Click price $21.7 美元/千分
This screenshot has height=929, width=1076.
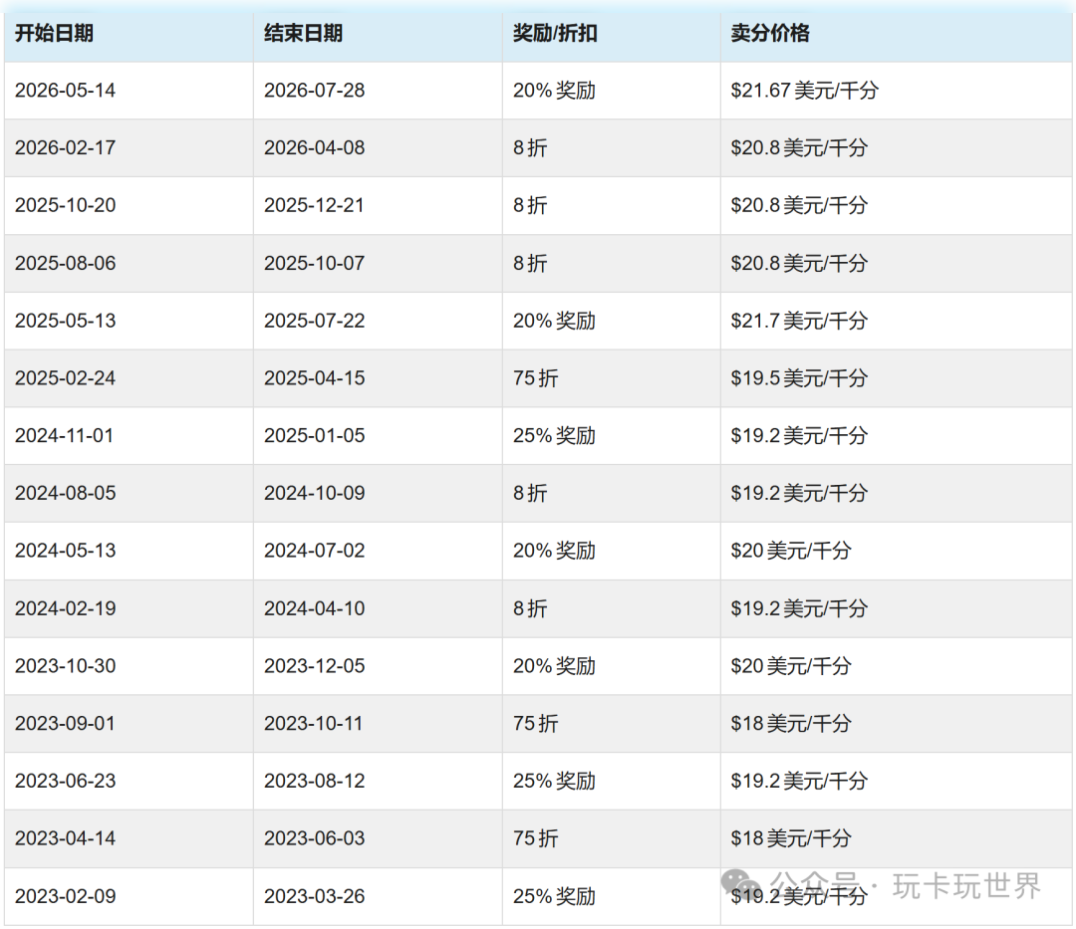coord(799,321)
